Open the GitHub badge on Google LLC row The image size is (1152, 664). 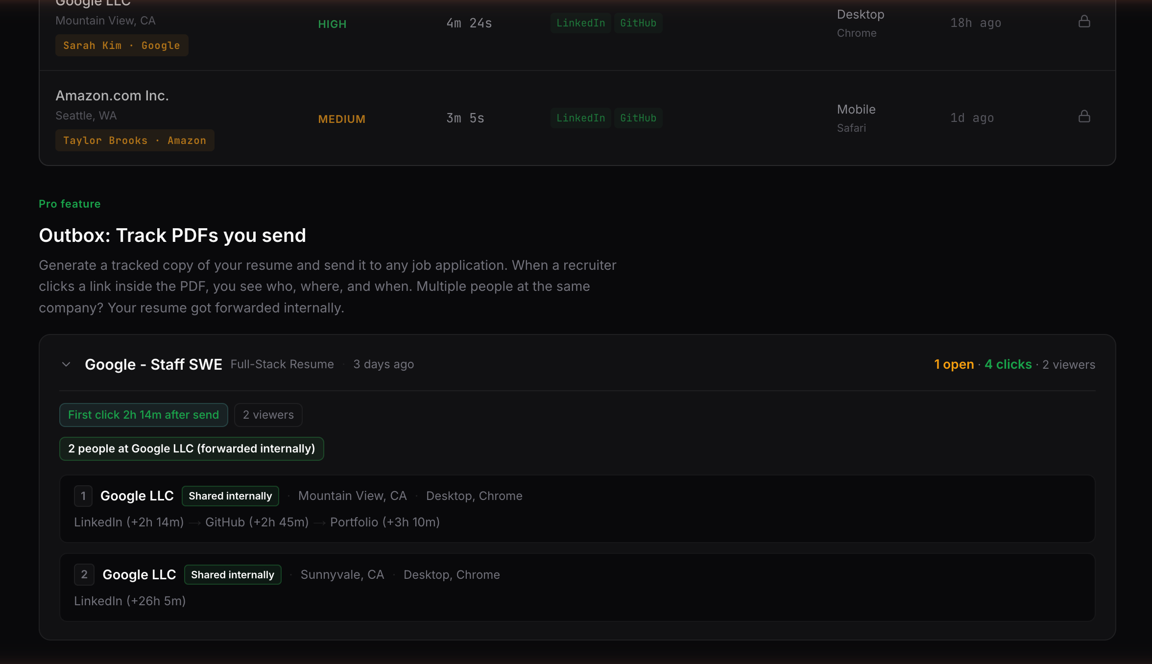pos(638,23)
